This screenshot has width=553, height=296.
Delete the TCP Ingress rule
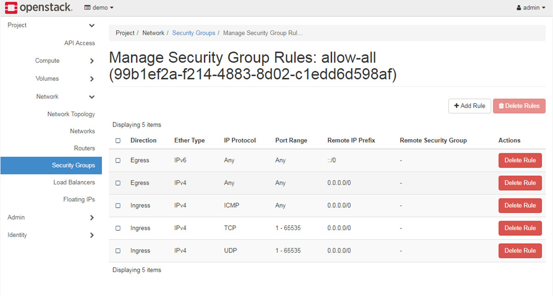[x=520, y=228]
